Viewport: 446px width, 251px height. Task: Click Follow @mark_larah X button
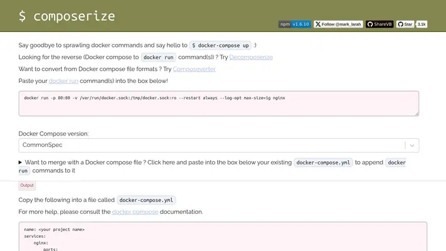[338, 24]
